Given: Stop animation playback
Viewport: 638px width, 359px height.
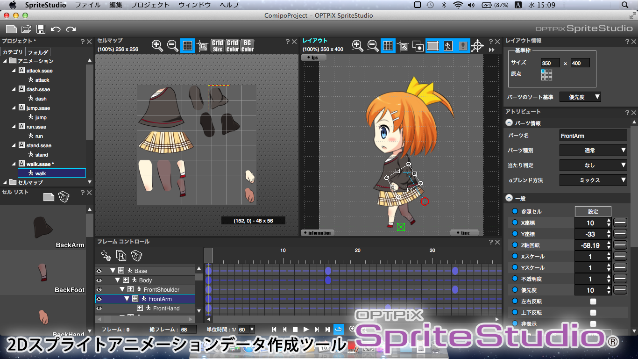Looking at the screenshot, I should [x=295, y=330].
